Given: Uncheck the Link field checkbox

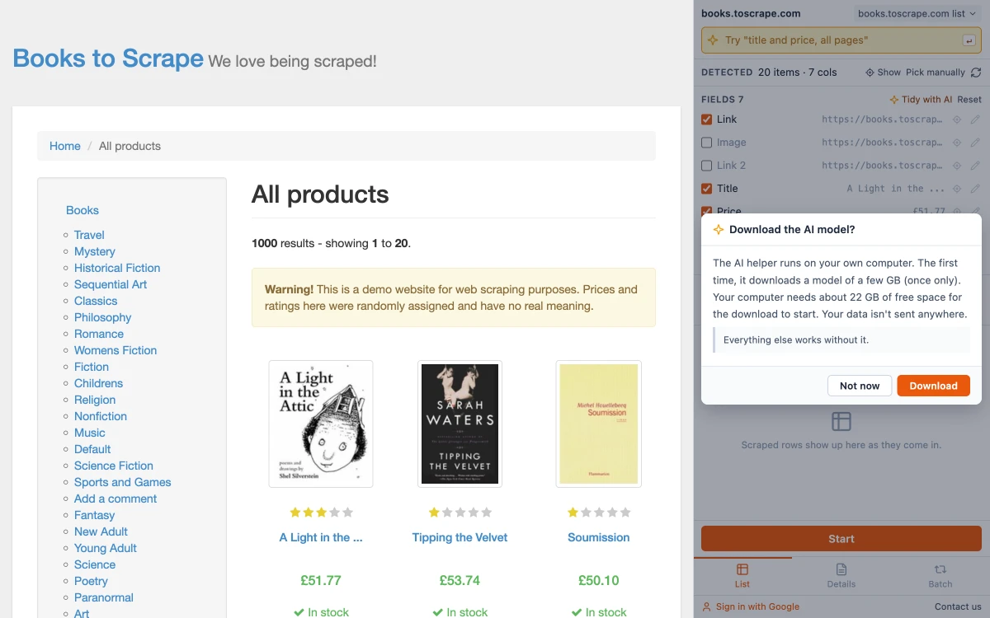Looking at the screenshot, I should click(706, 119).
